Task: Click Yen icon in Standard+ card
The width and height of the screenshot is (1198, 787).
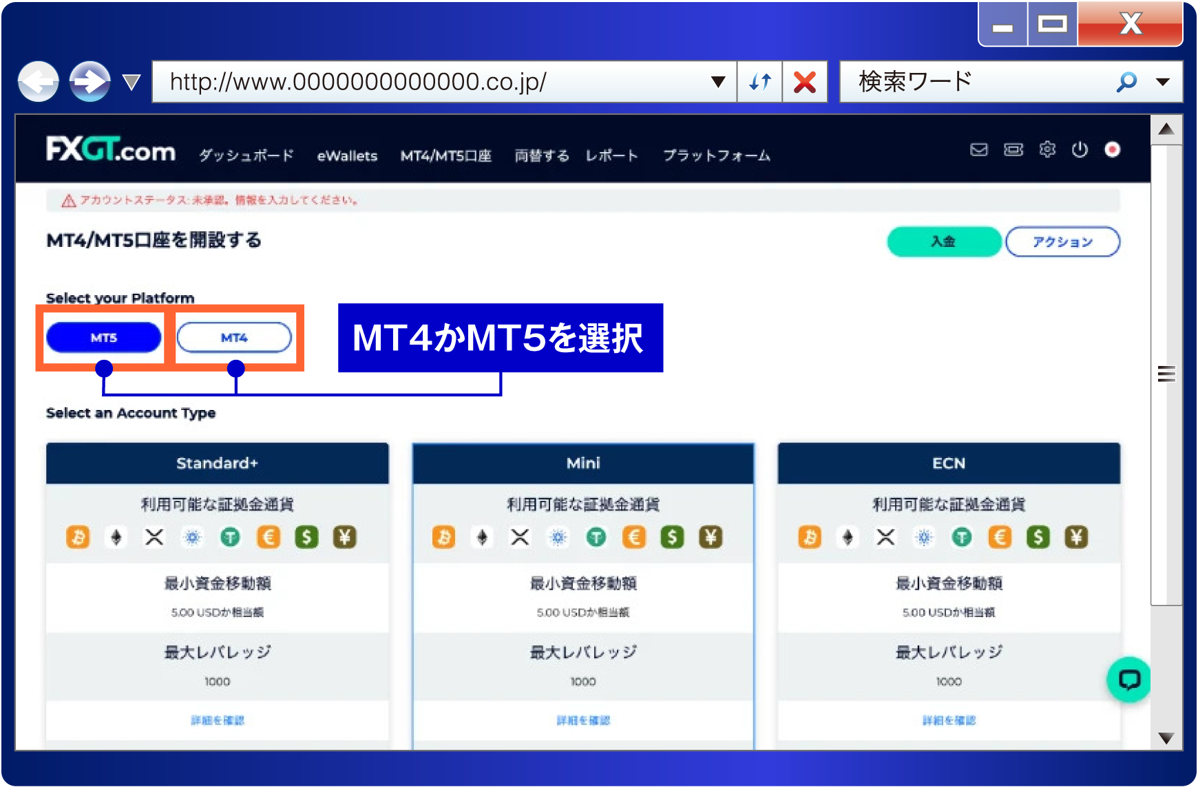Action: pyautogui.click(x=345, y=537)
